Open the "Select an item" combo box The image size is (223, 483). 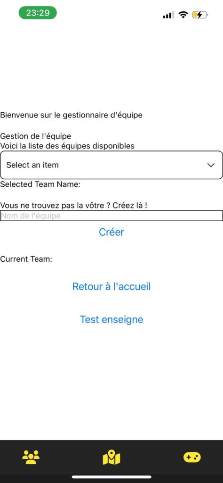pos(111,165)
